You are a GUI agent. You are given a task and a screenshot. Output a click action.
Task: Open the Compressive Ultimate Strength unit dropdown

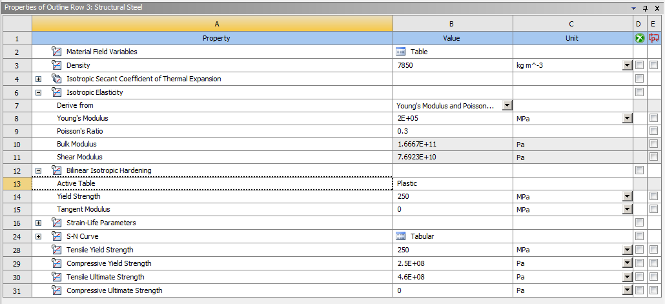[628, 290]
